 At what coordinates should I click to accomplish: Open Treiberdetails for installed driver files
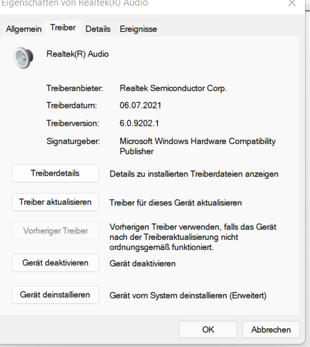(x=55, y=173)
